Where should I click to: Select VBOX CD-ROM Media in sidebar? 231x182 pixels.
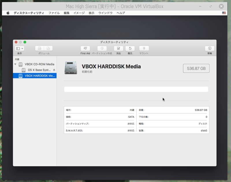(x=39, y=64)
